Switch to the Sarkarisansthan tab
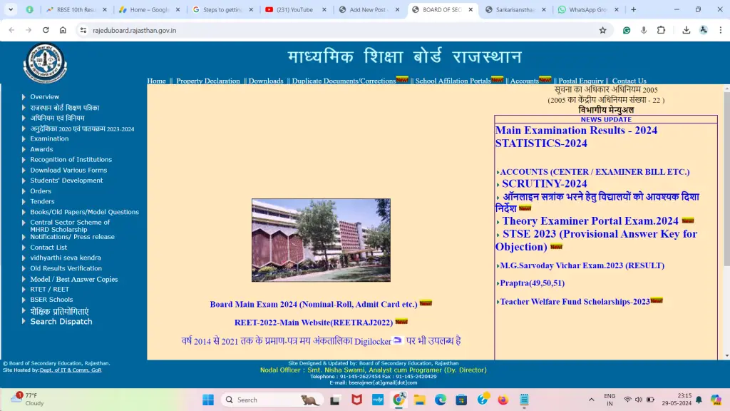The image size is (730, 411). coord(515,9)
